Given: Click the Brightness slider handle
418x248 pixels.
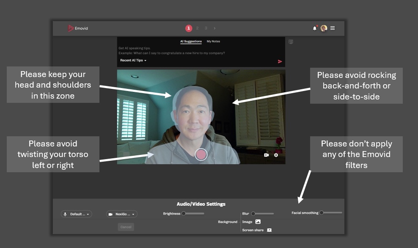Looking at the screenshot, I should 184,213.
